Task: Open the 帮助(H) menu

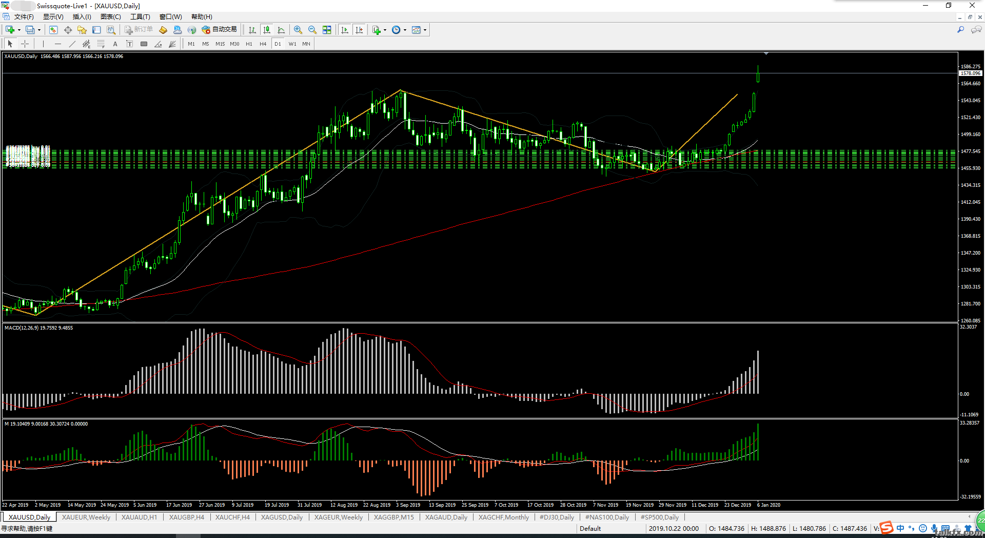Action: 202,17
